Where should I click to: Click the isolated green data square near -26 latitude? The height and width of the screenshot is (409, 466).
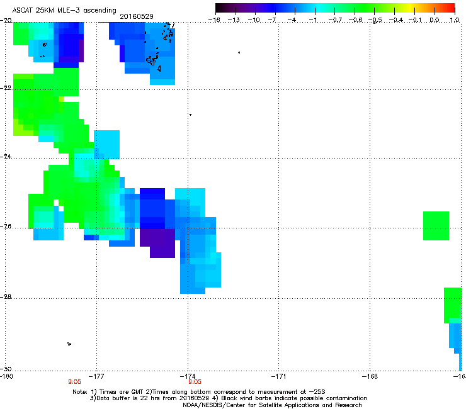tap(436, 226)
